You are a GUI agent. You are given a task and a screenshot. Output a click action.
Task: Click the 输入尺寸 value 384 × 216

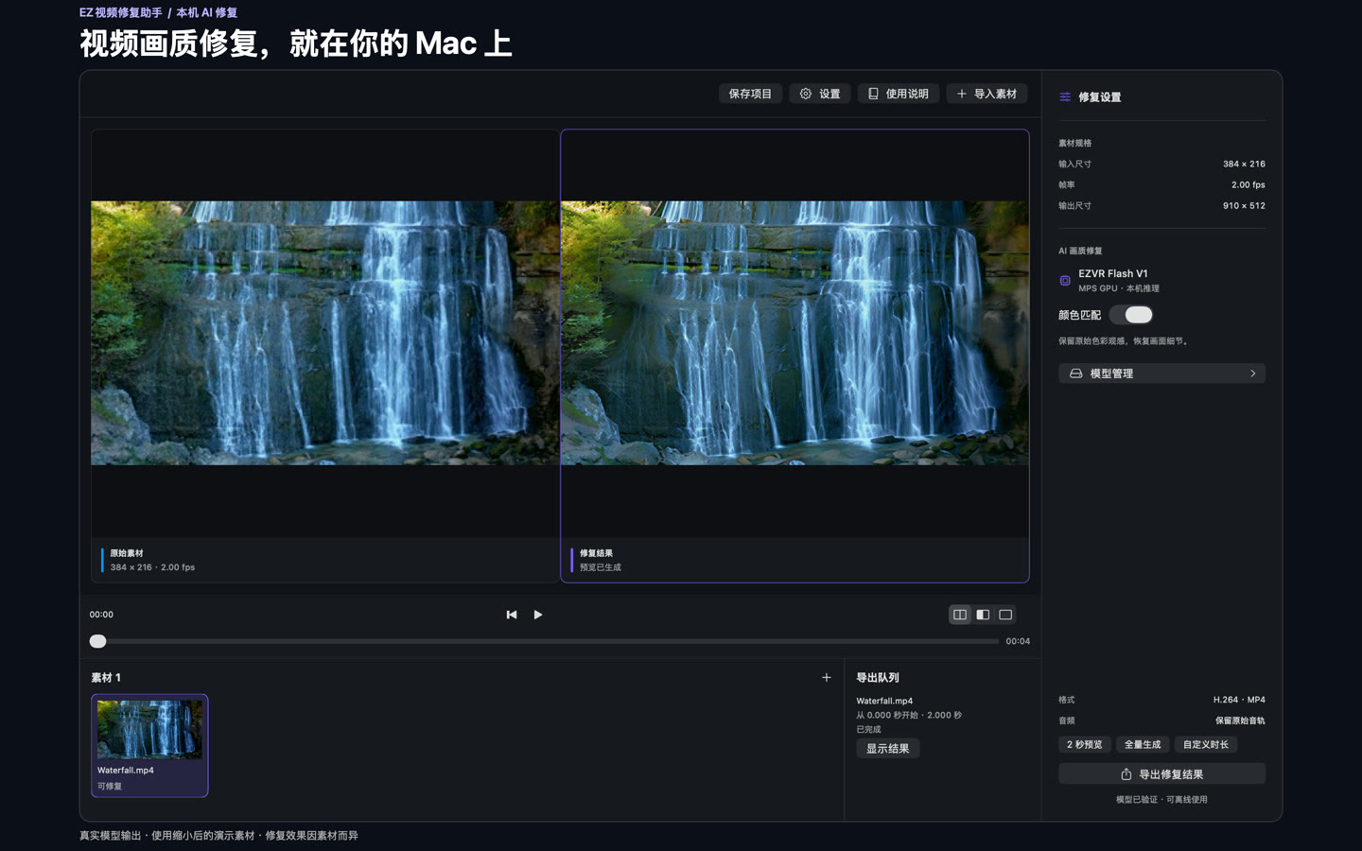1244,164
